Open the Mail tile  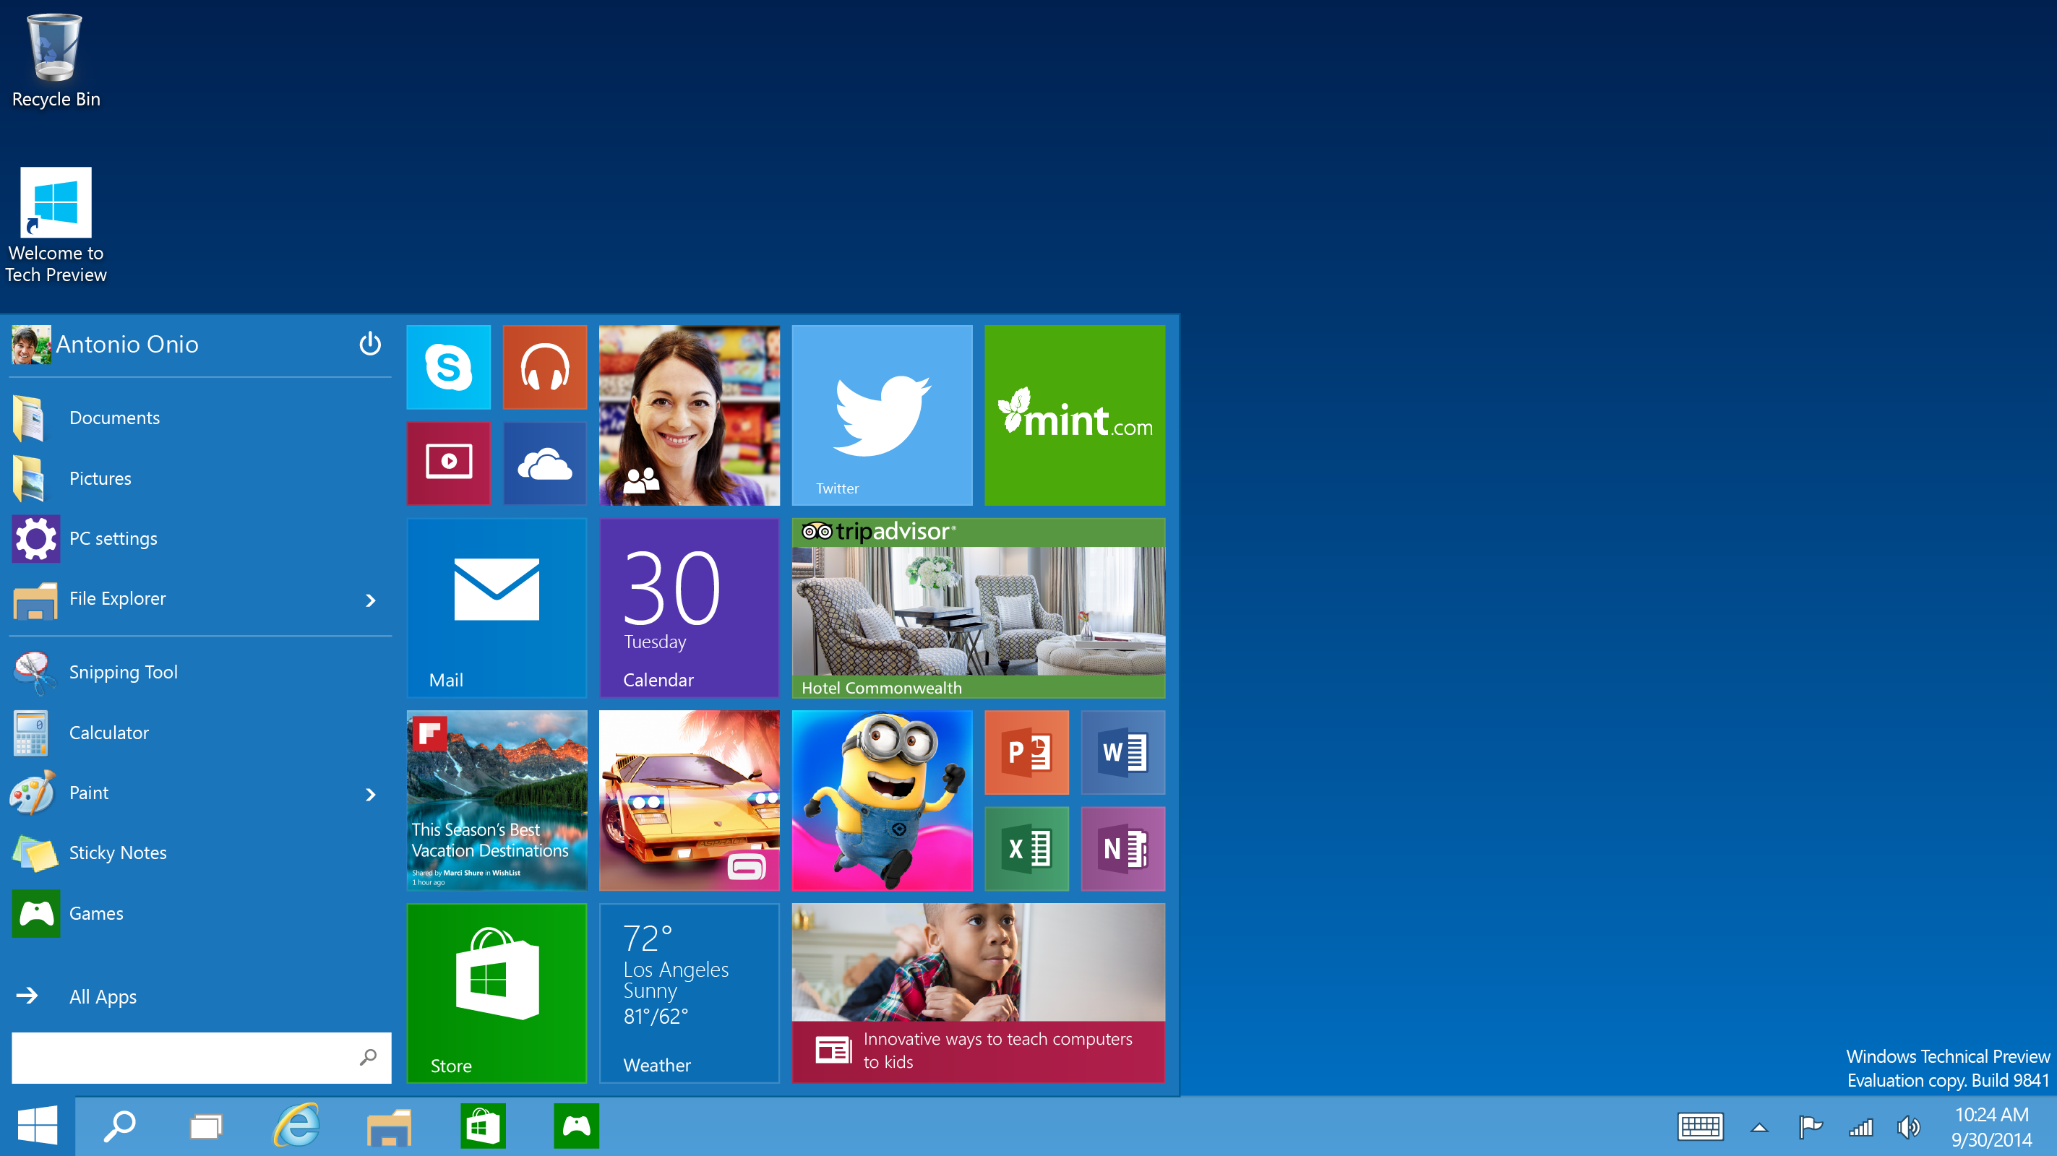(496, 608)
